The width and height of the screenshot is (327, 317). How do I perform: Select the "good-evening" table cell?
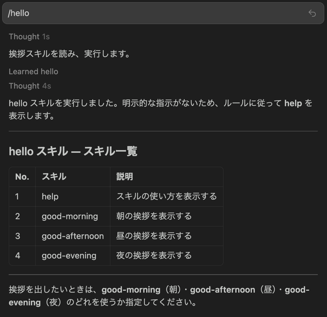(x=69, y=256)
